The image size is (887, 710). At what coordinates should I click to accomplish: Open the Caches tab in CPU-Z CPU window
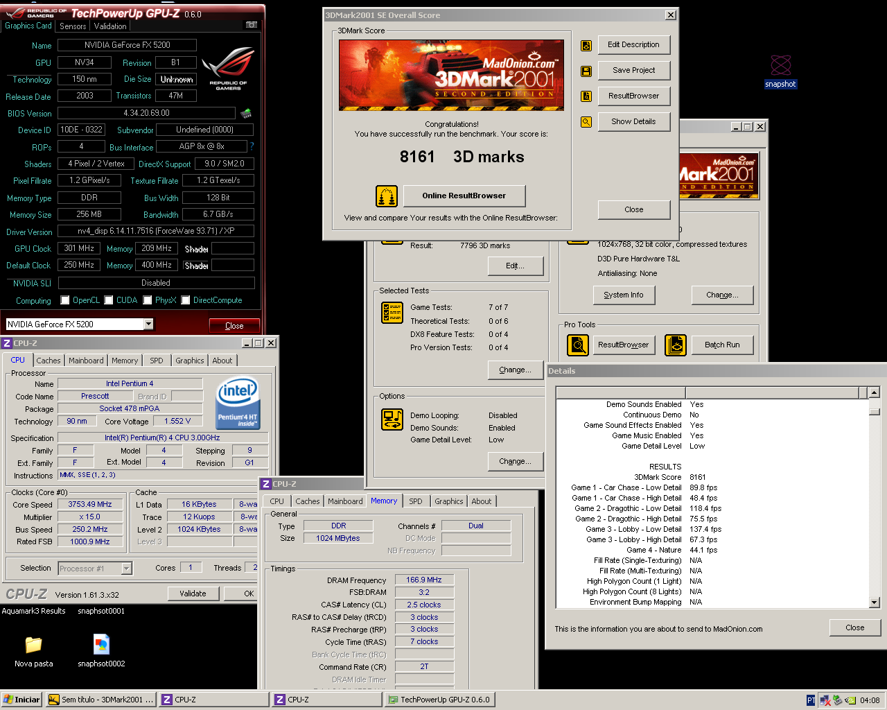point(49,361)
